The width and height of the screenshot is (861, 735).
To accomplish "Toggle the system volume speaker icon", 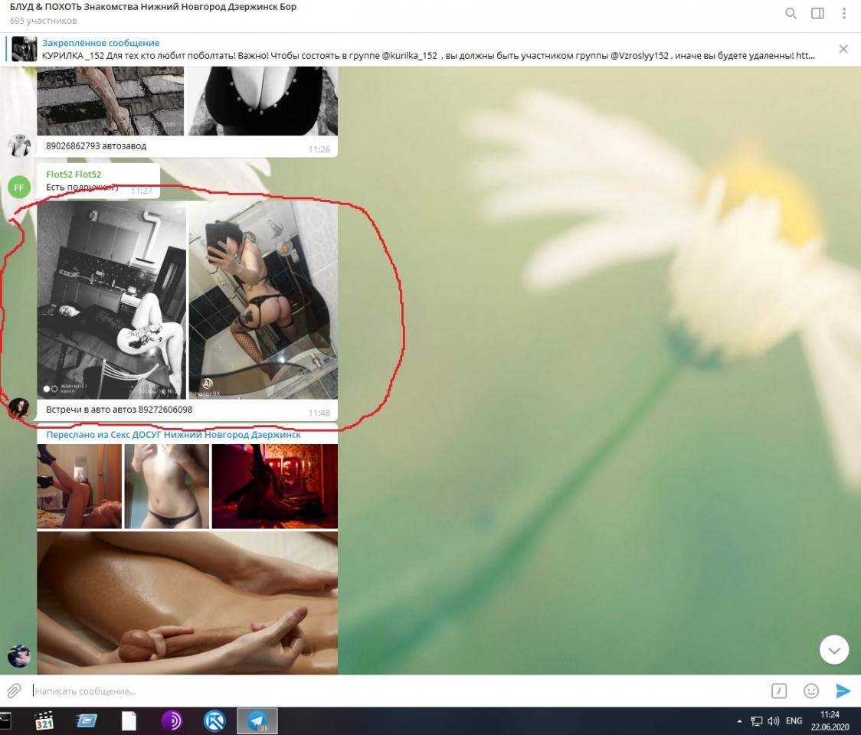I will click(773, 721).
